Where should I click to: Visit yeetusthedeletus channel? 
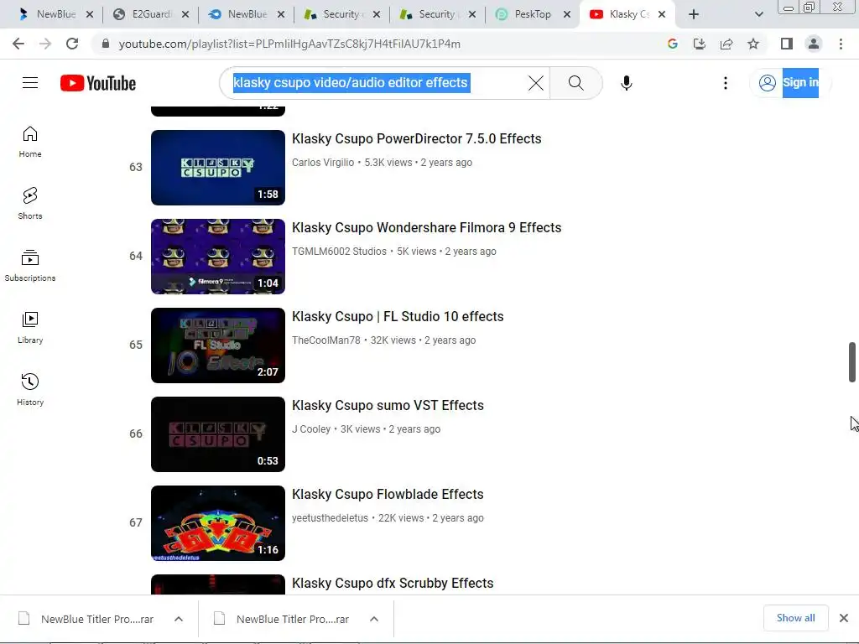pyautogui.click(x=330, y=518)
